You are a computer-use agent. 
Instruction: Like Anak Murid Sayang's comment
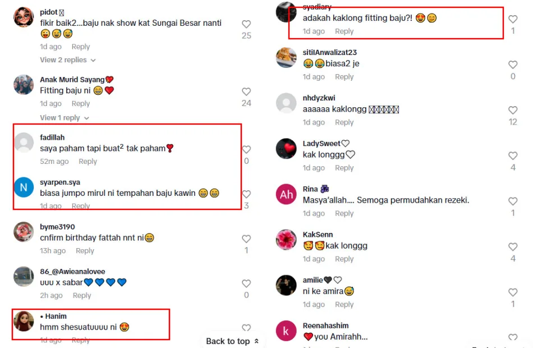[x=246, y=91]
